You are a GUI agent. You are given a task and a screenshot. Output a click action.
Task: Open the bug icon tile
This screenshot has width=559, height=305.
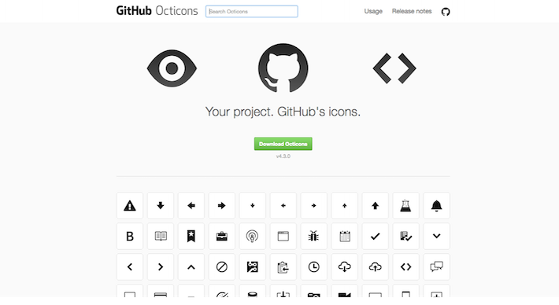tap(313, 237)
